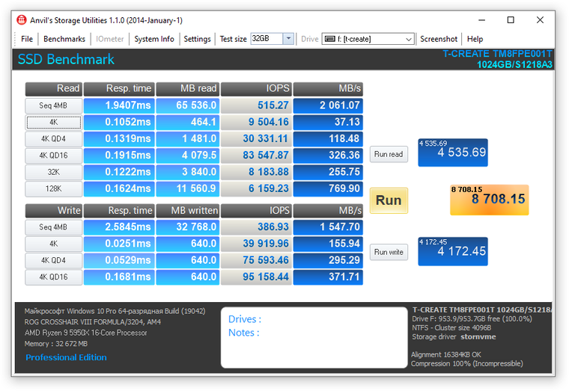Click the read 4K QD16 test button
The image size is (569, 391).
click(x=54, y=156)
